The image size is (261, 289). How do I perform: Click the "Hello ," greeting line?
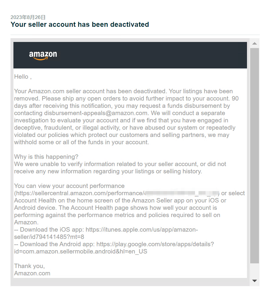23,77
